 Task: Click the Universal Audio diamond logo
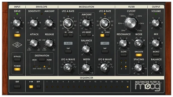(x=17, y=45)
